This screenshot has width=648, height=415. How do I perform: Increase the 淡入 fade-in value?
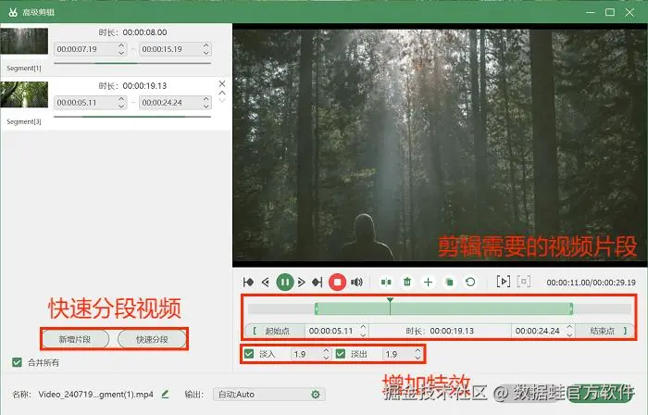(326, 351)
